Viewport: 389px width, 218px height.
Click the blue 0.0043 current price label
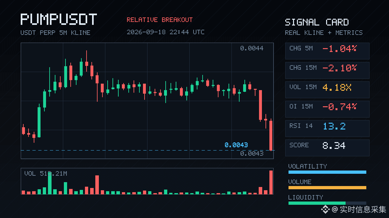coord(236,145)
